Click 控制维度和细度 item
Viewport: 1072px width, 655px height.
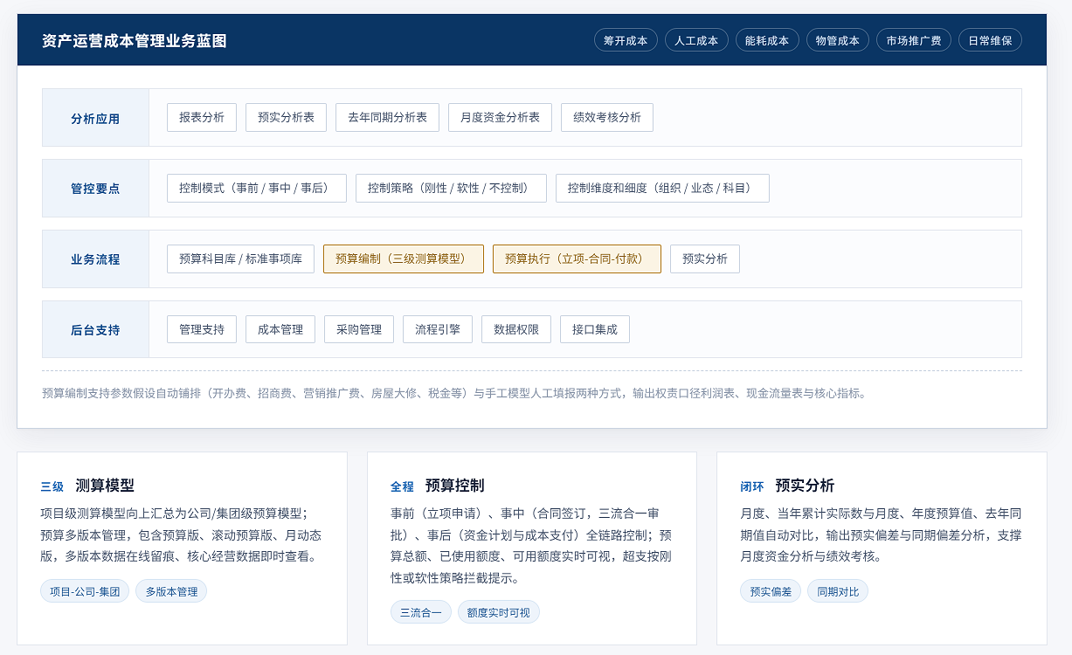click(662, 188)
